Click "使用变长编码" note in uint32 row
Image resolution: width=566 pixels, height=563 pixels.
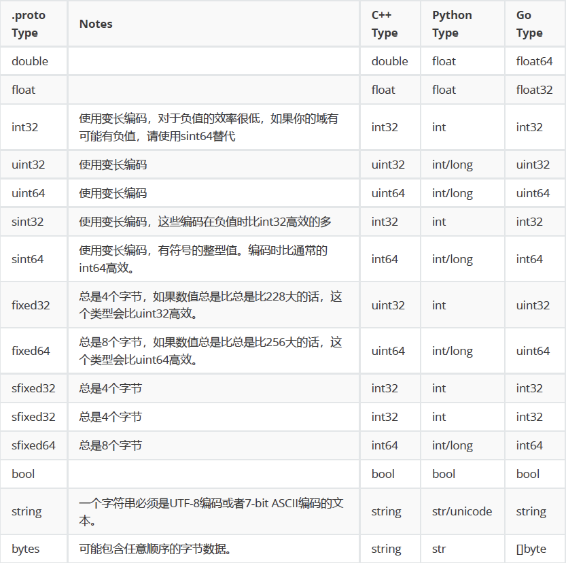pyautogui.click(x=113, y=165)
